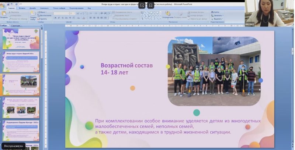
Task: Click Удалить to delete the slide
Action: [42, 19]
